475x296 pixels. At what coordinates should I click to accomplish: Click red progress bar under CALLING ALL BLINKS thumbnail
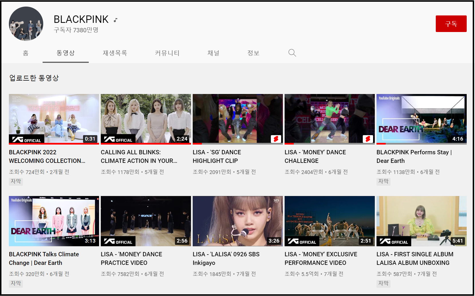point(146,144)
